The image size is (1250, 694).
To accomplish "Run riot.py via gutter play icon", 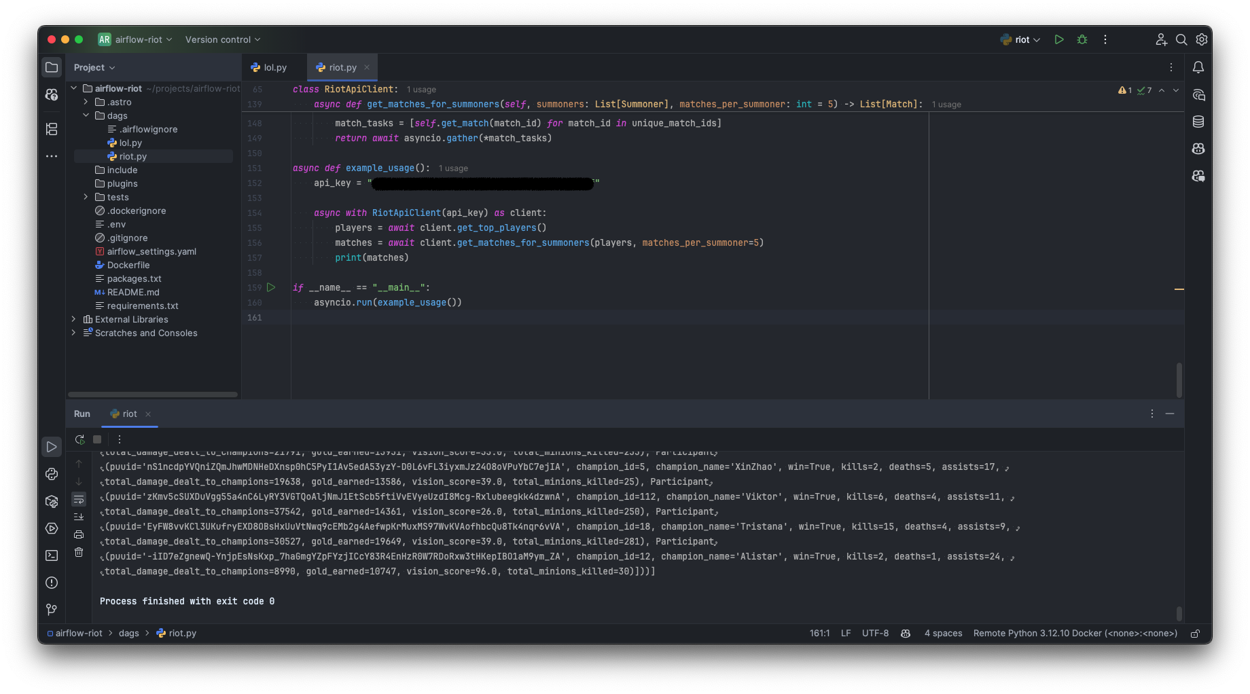I will [x=271, y=287].
